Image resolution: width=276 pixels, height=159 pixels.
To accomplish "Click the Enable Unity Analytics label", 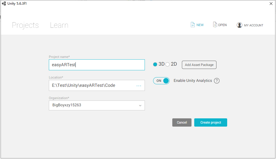I will [193, 80].
